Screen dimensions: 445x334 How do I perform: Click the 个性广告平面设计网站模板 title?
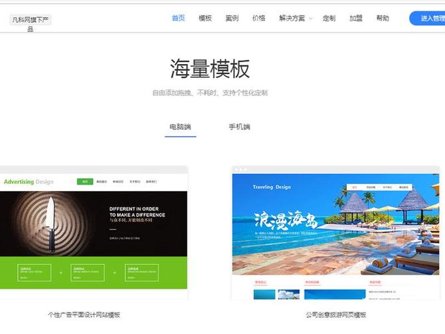84,315
